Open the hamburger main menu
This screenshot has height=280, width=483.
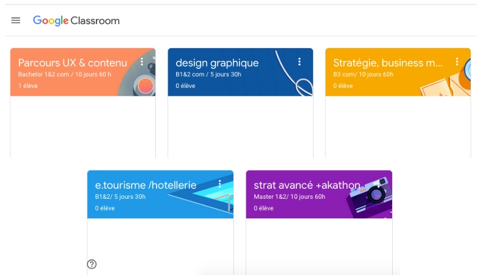[x=16, y=21]
